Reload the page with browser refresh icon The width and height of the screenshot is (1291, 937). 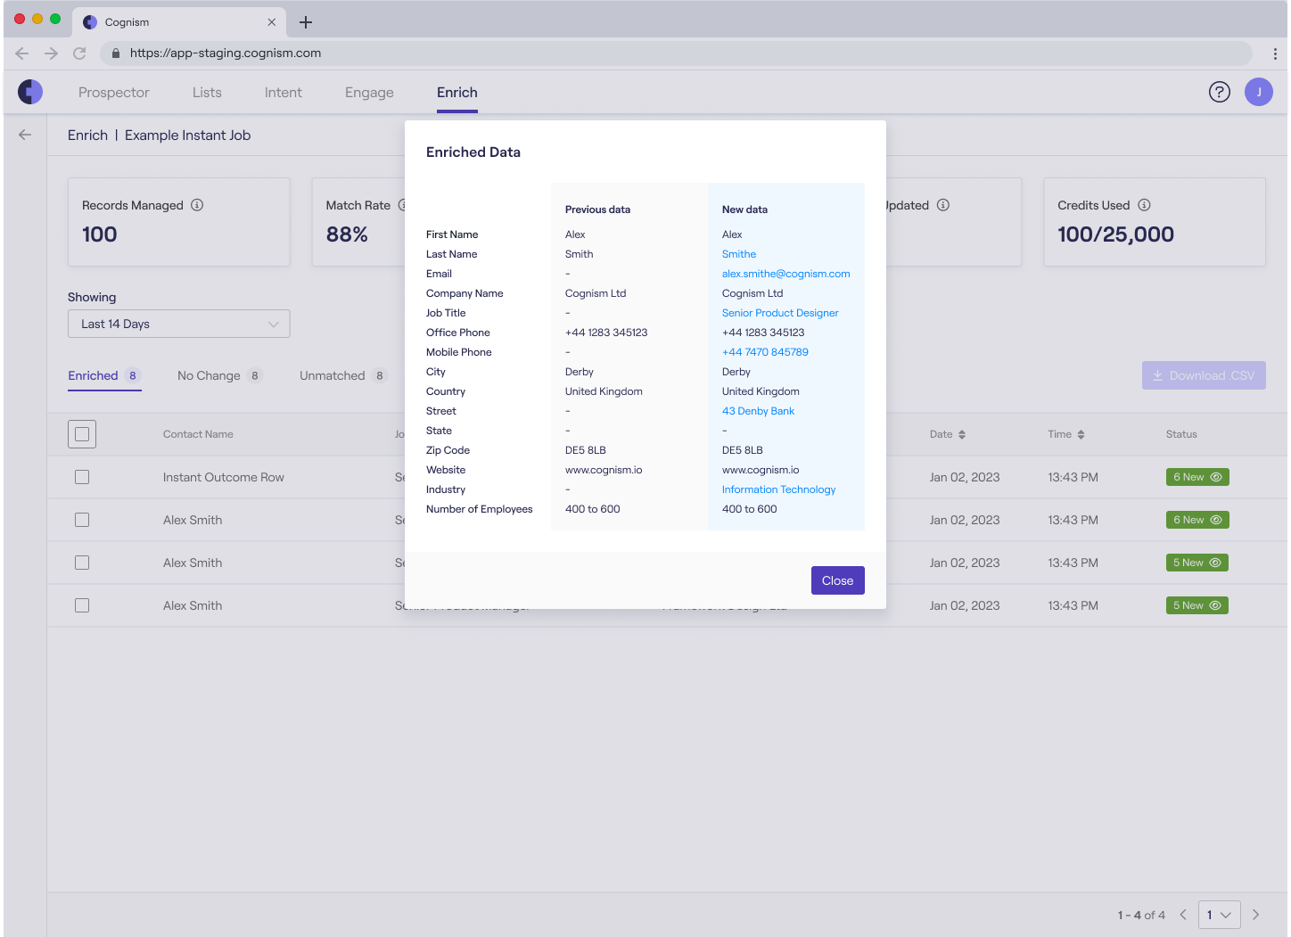click(79, 53)
